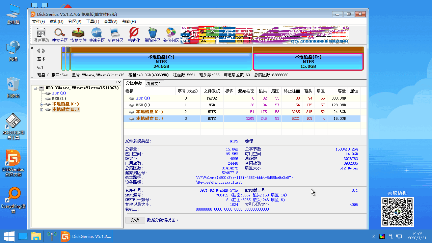Open File Explorer from the taskbar
Screen dimensions: 432x243
click(36, 236)
